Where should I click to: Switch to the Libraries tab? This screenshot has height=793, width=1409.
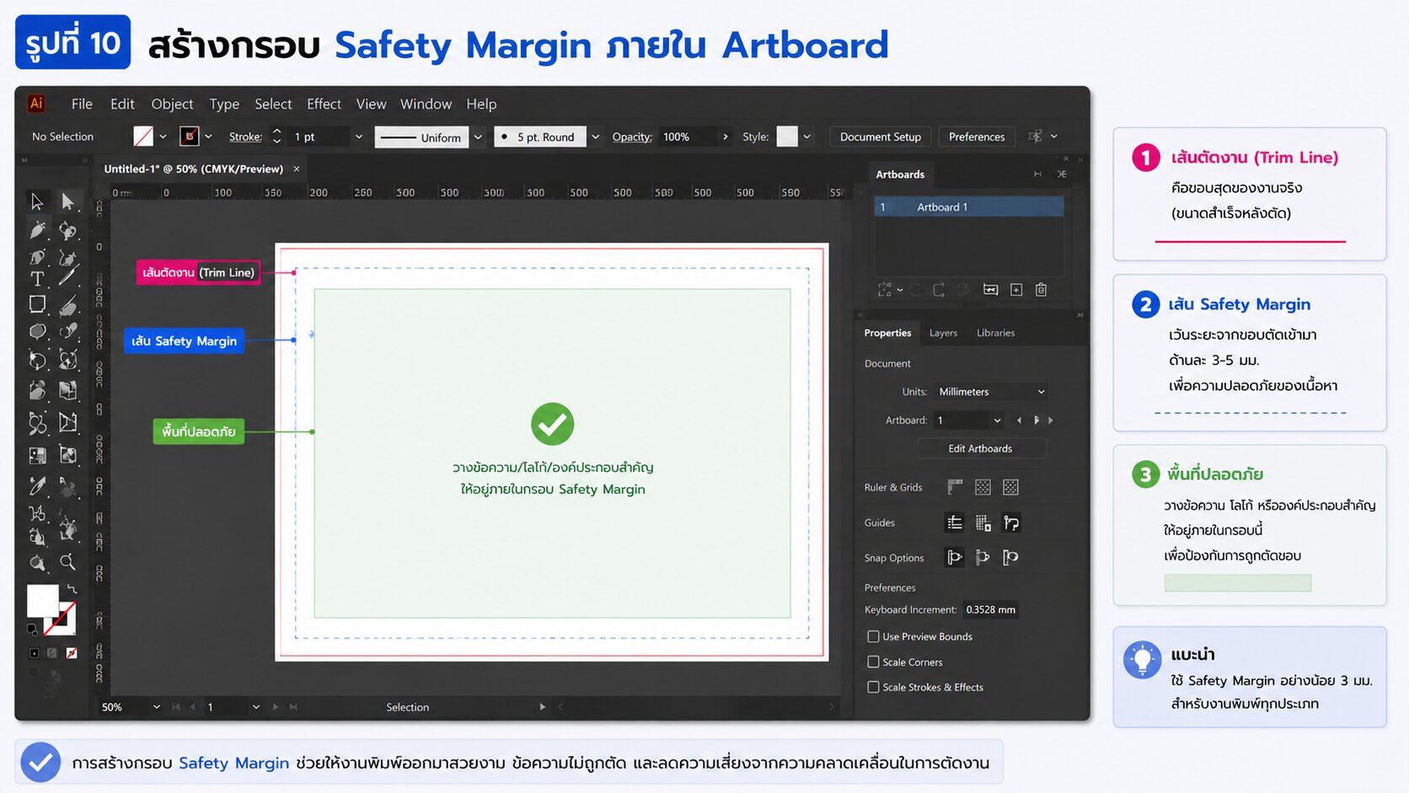pos(995,333)
